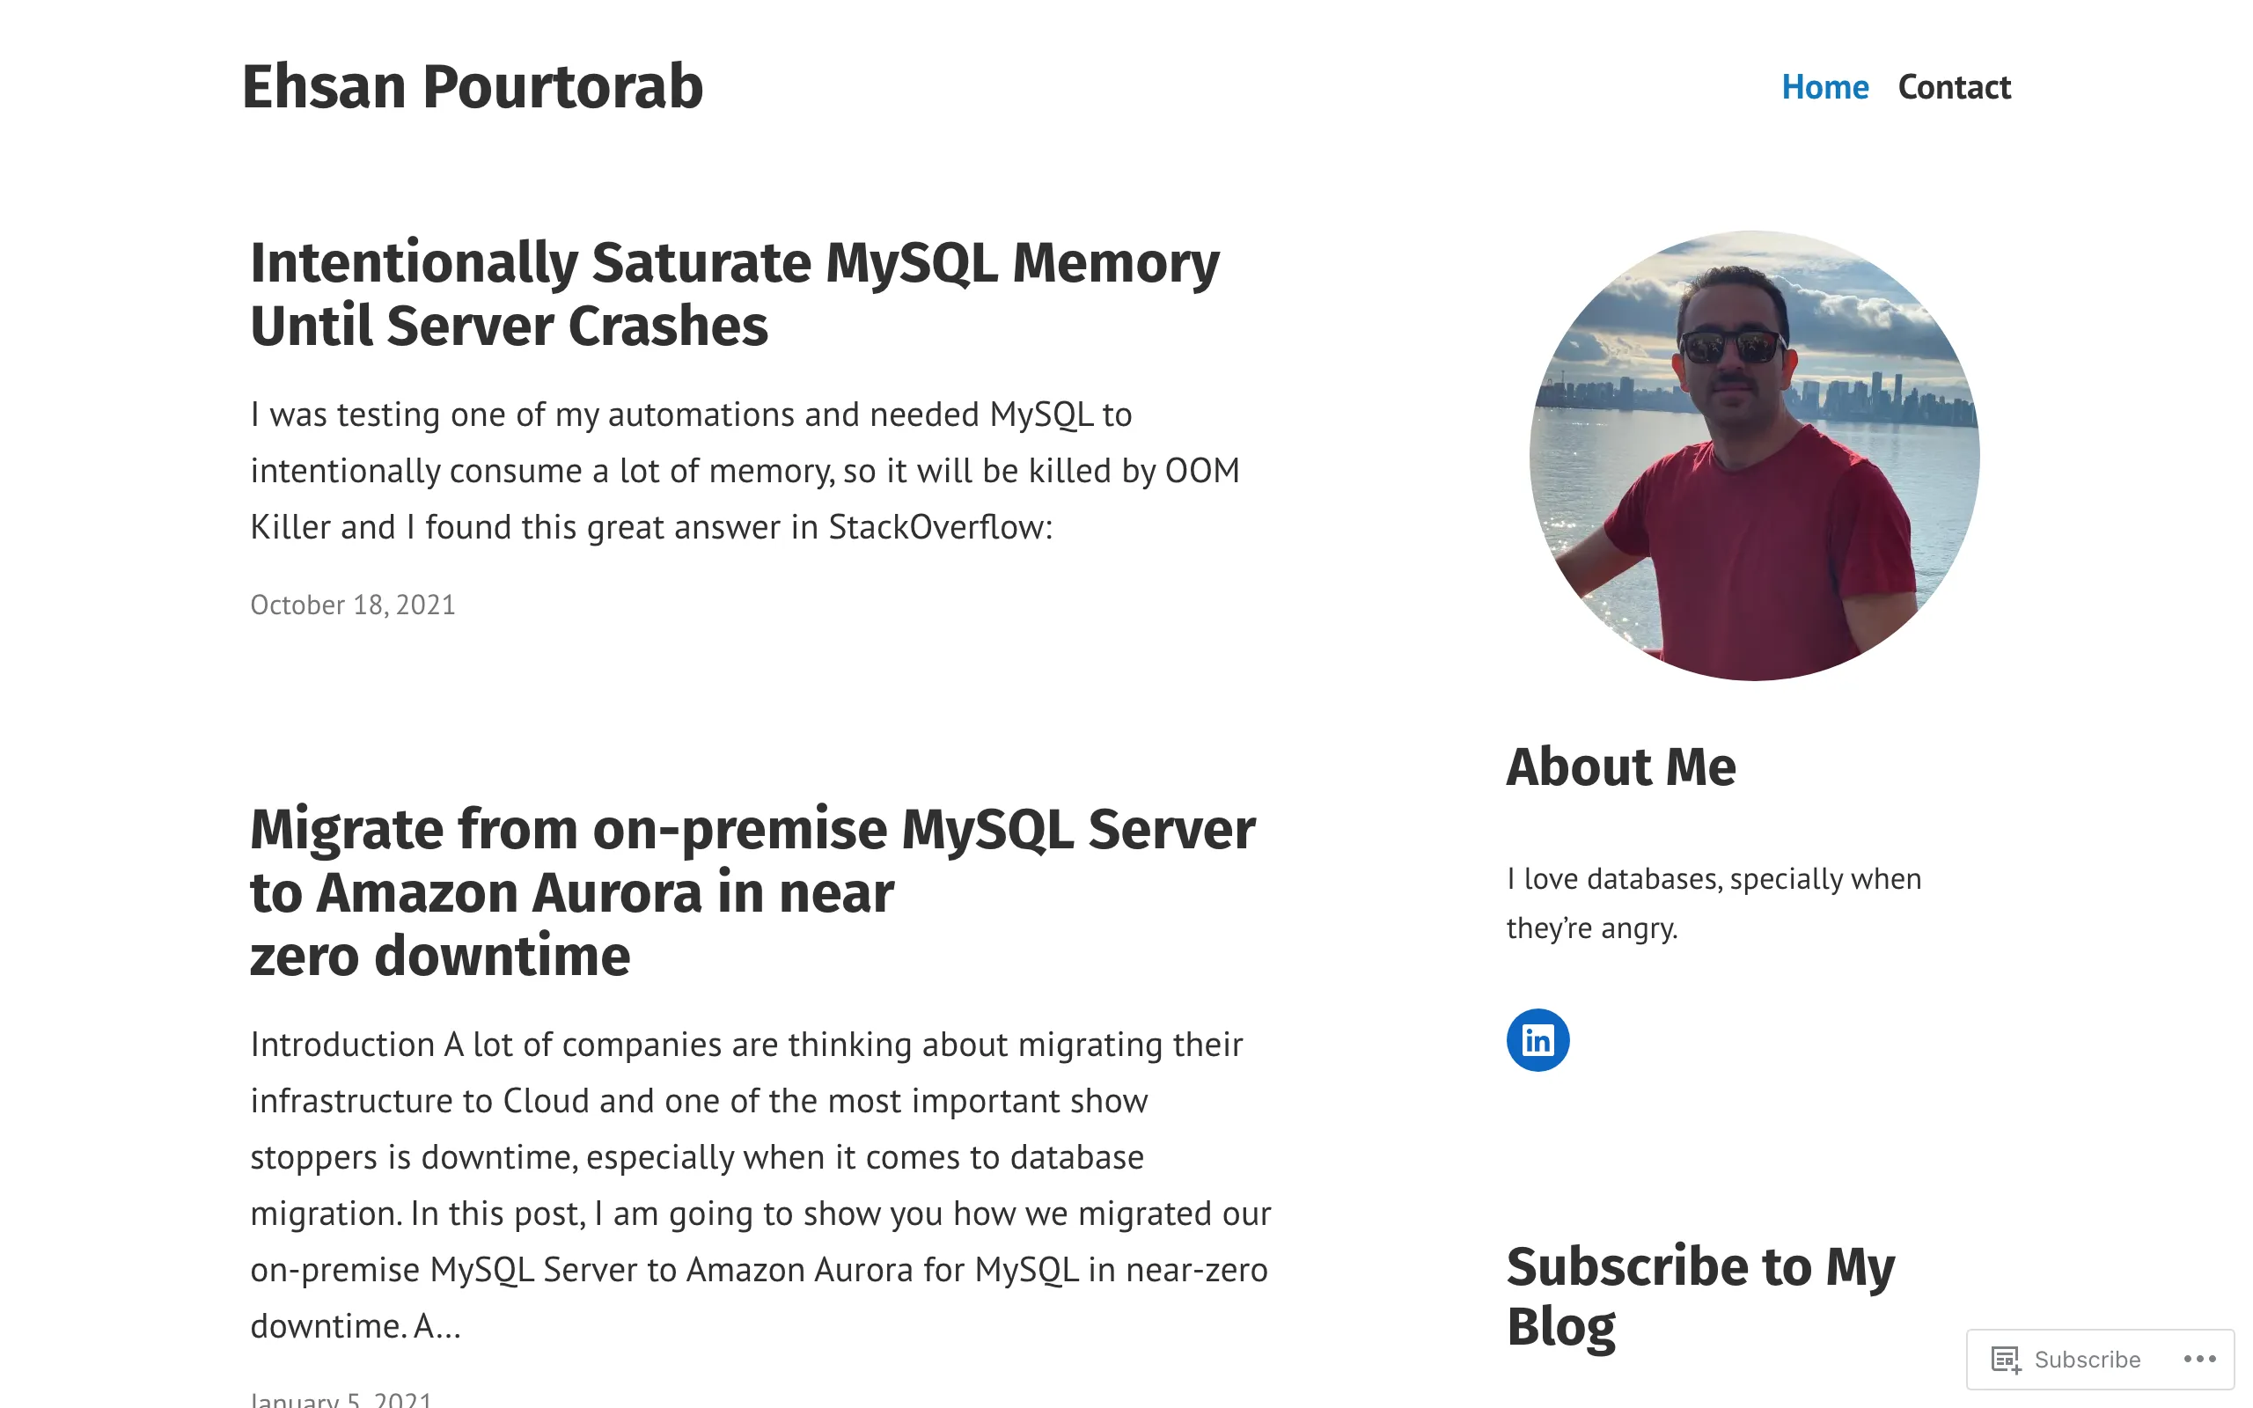Click the Ehsan Pourtorab site title
2253x1408 pixels.
click(472, 86)
